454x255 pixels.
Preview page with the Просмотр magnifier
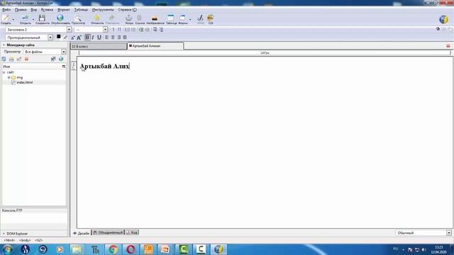coord(78,19)
